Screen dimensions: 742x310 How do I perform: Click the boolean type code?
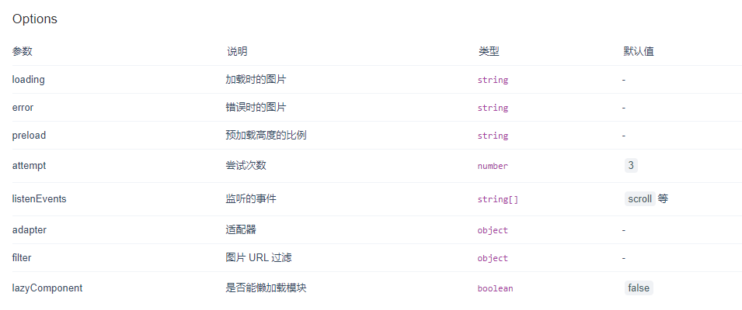(495, 288)
